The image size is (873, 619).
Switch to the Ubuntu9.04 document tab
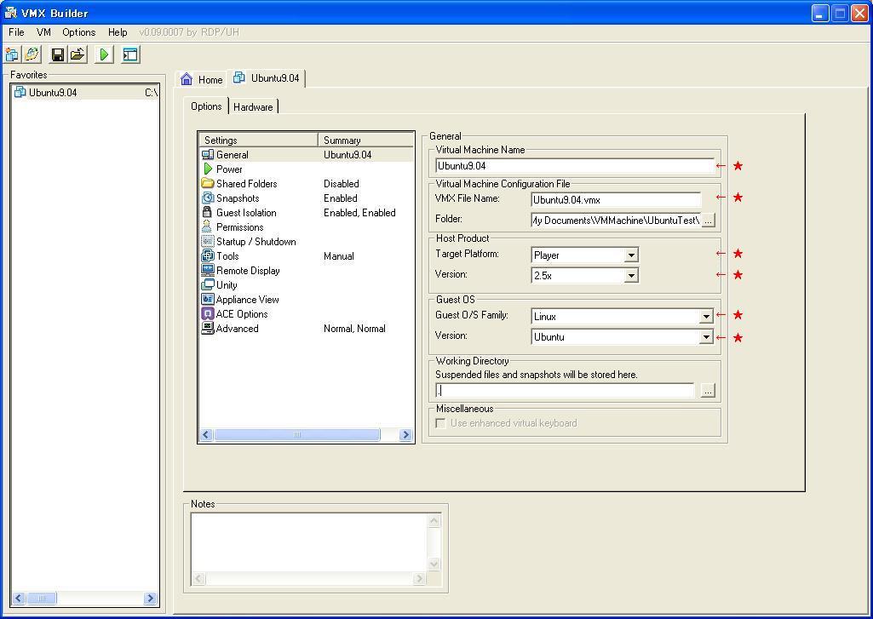267,78
